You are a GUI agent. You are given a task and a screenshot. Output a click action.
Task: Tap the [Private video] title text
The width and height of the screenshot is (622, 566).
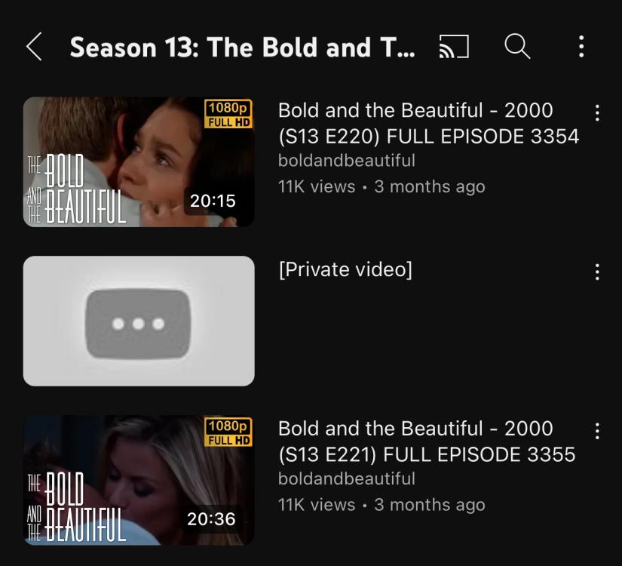pyautogui.click(x=345, y=269)
